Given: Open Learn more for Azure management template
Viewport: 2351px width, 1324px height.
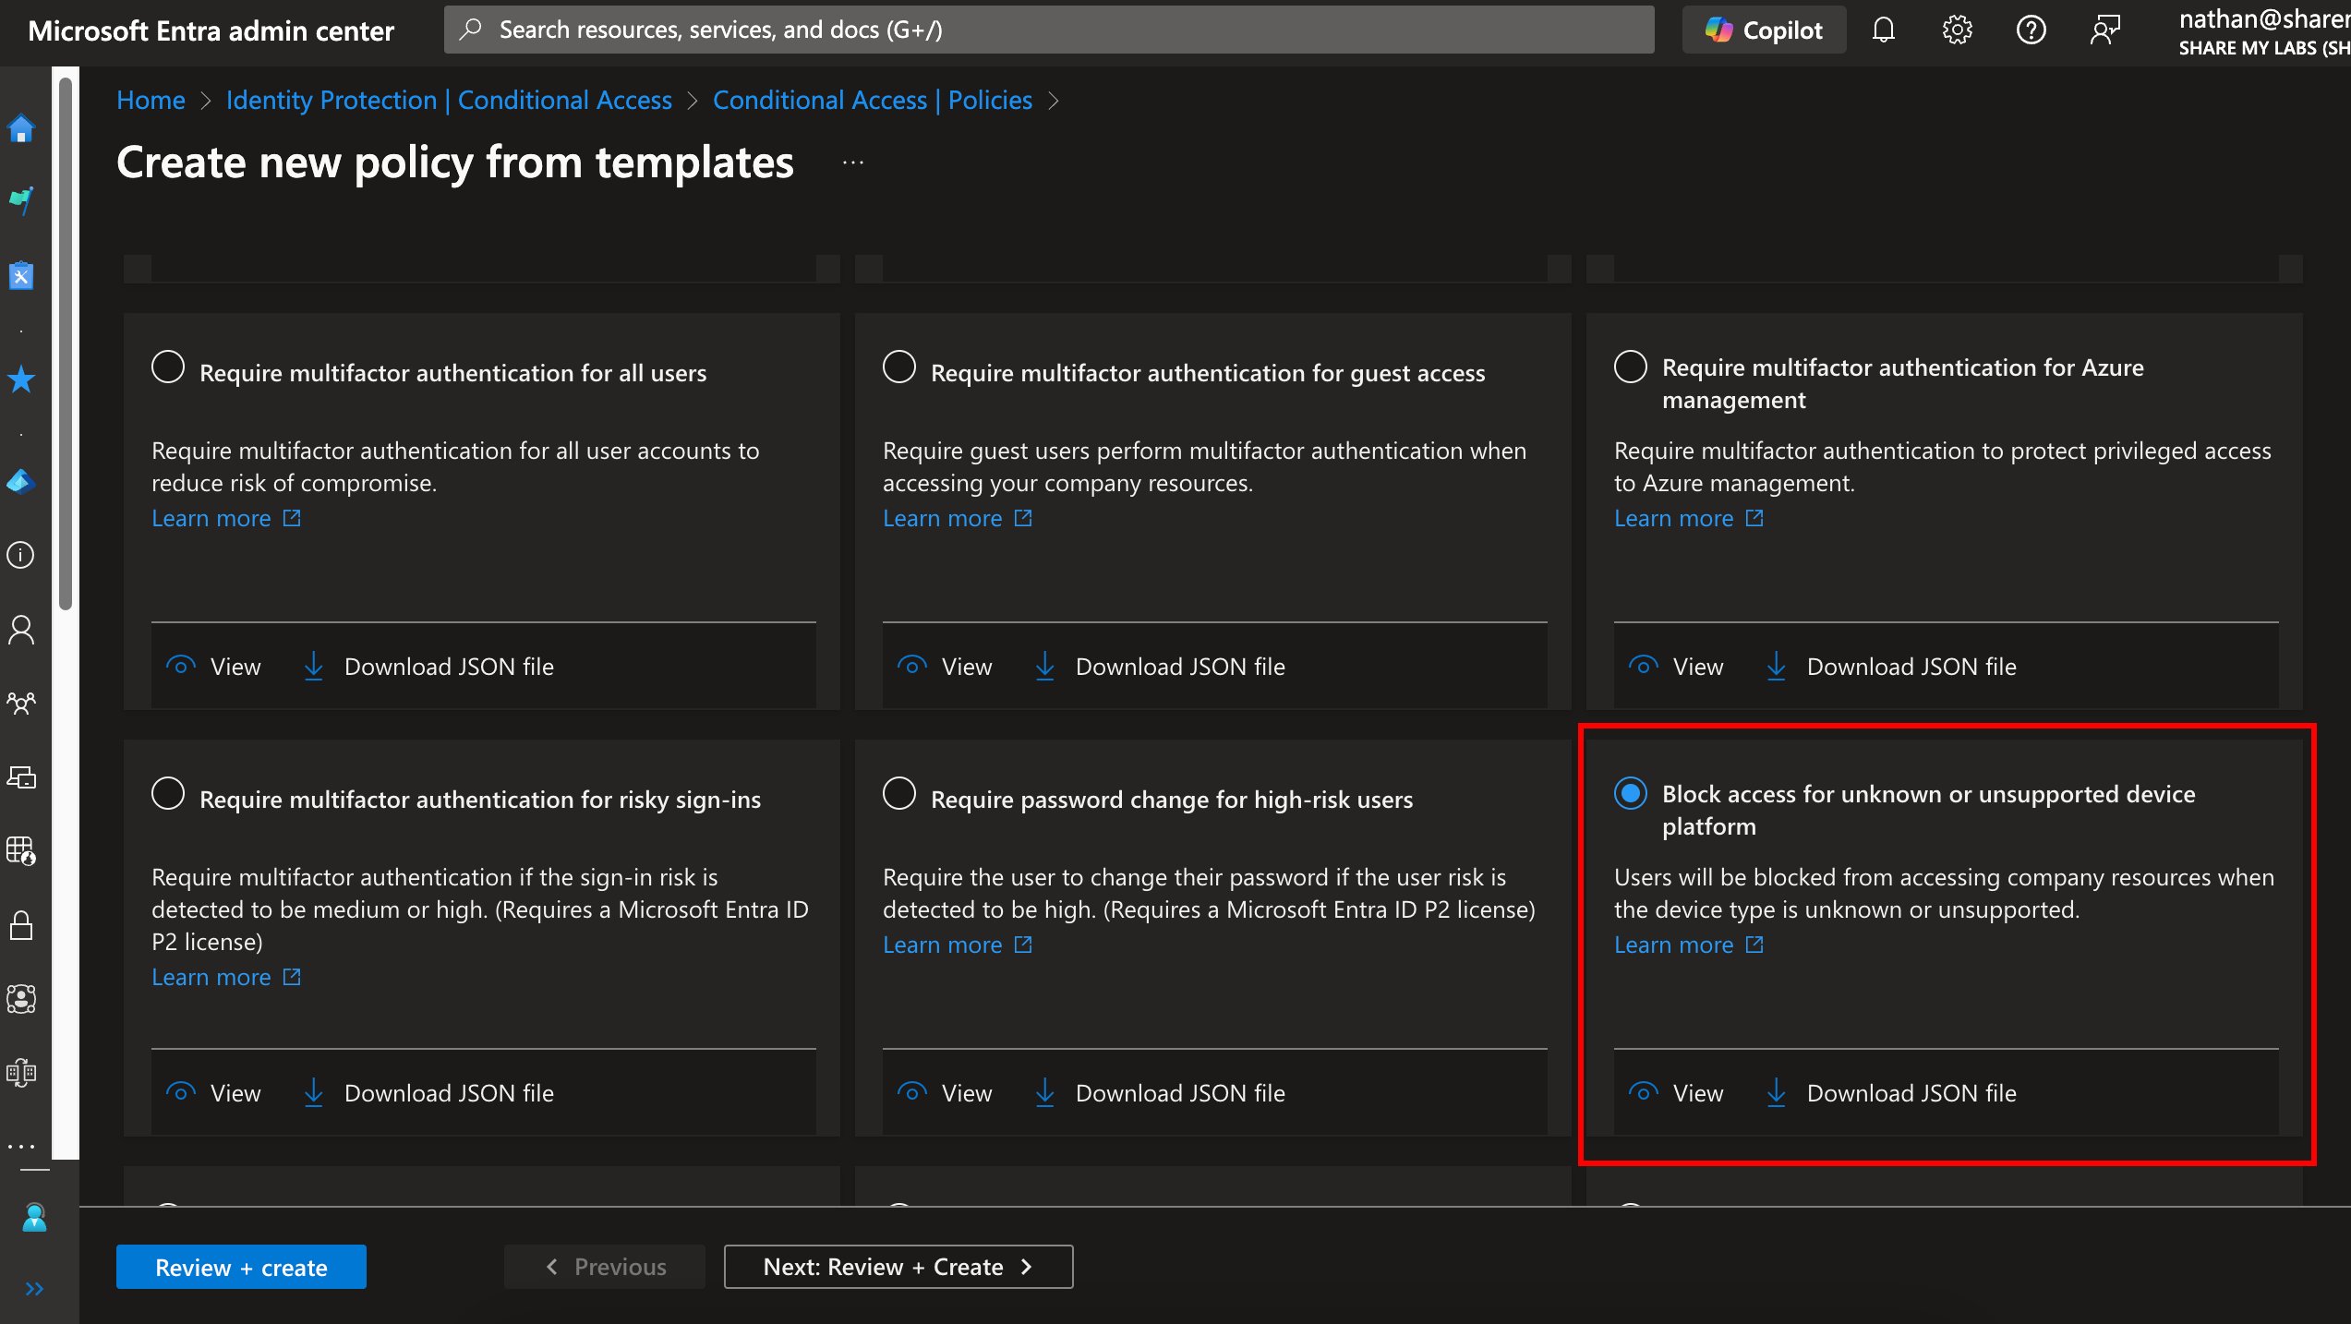Looking at the screenshot, I should pos(1689,519).
